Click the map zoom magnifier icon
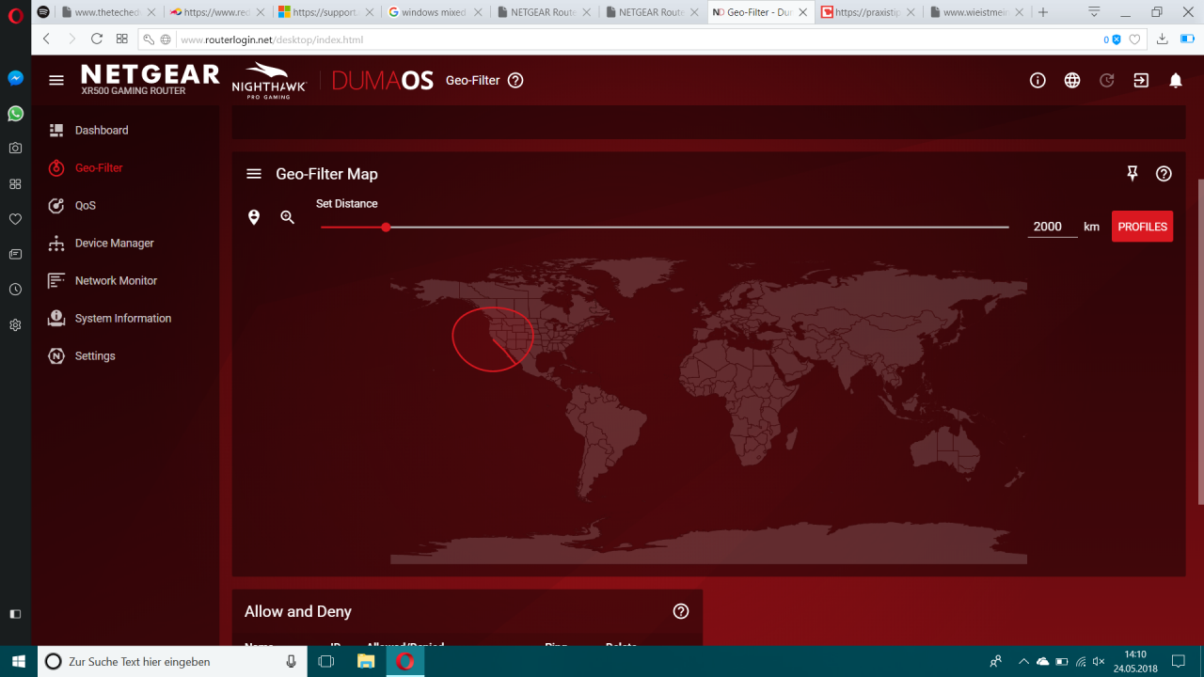The height and width of the screenshot is (677, 1204). click(288, 217)
